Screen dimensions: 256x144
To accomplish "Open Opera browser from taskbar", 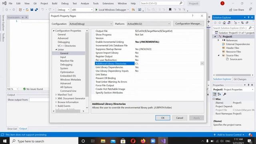I will coord(133,141).
